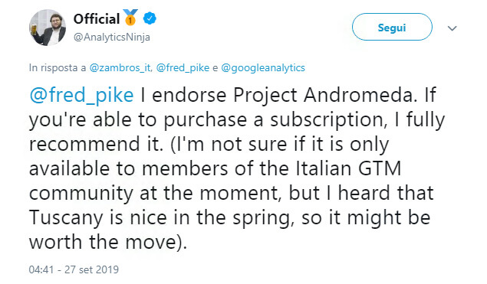
Task: Click the @fred_pike mention in tweet body
Action: tap(82, 95)
